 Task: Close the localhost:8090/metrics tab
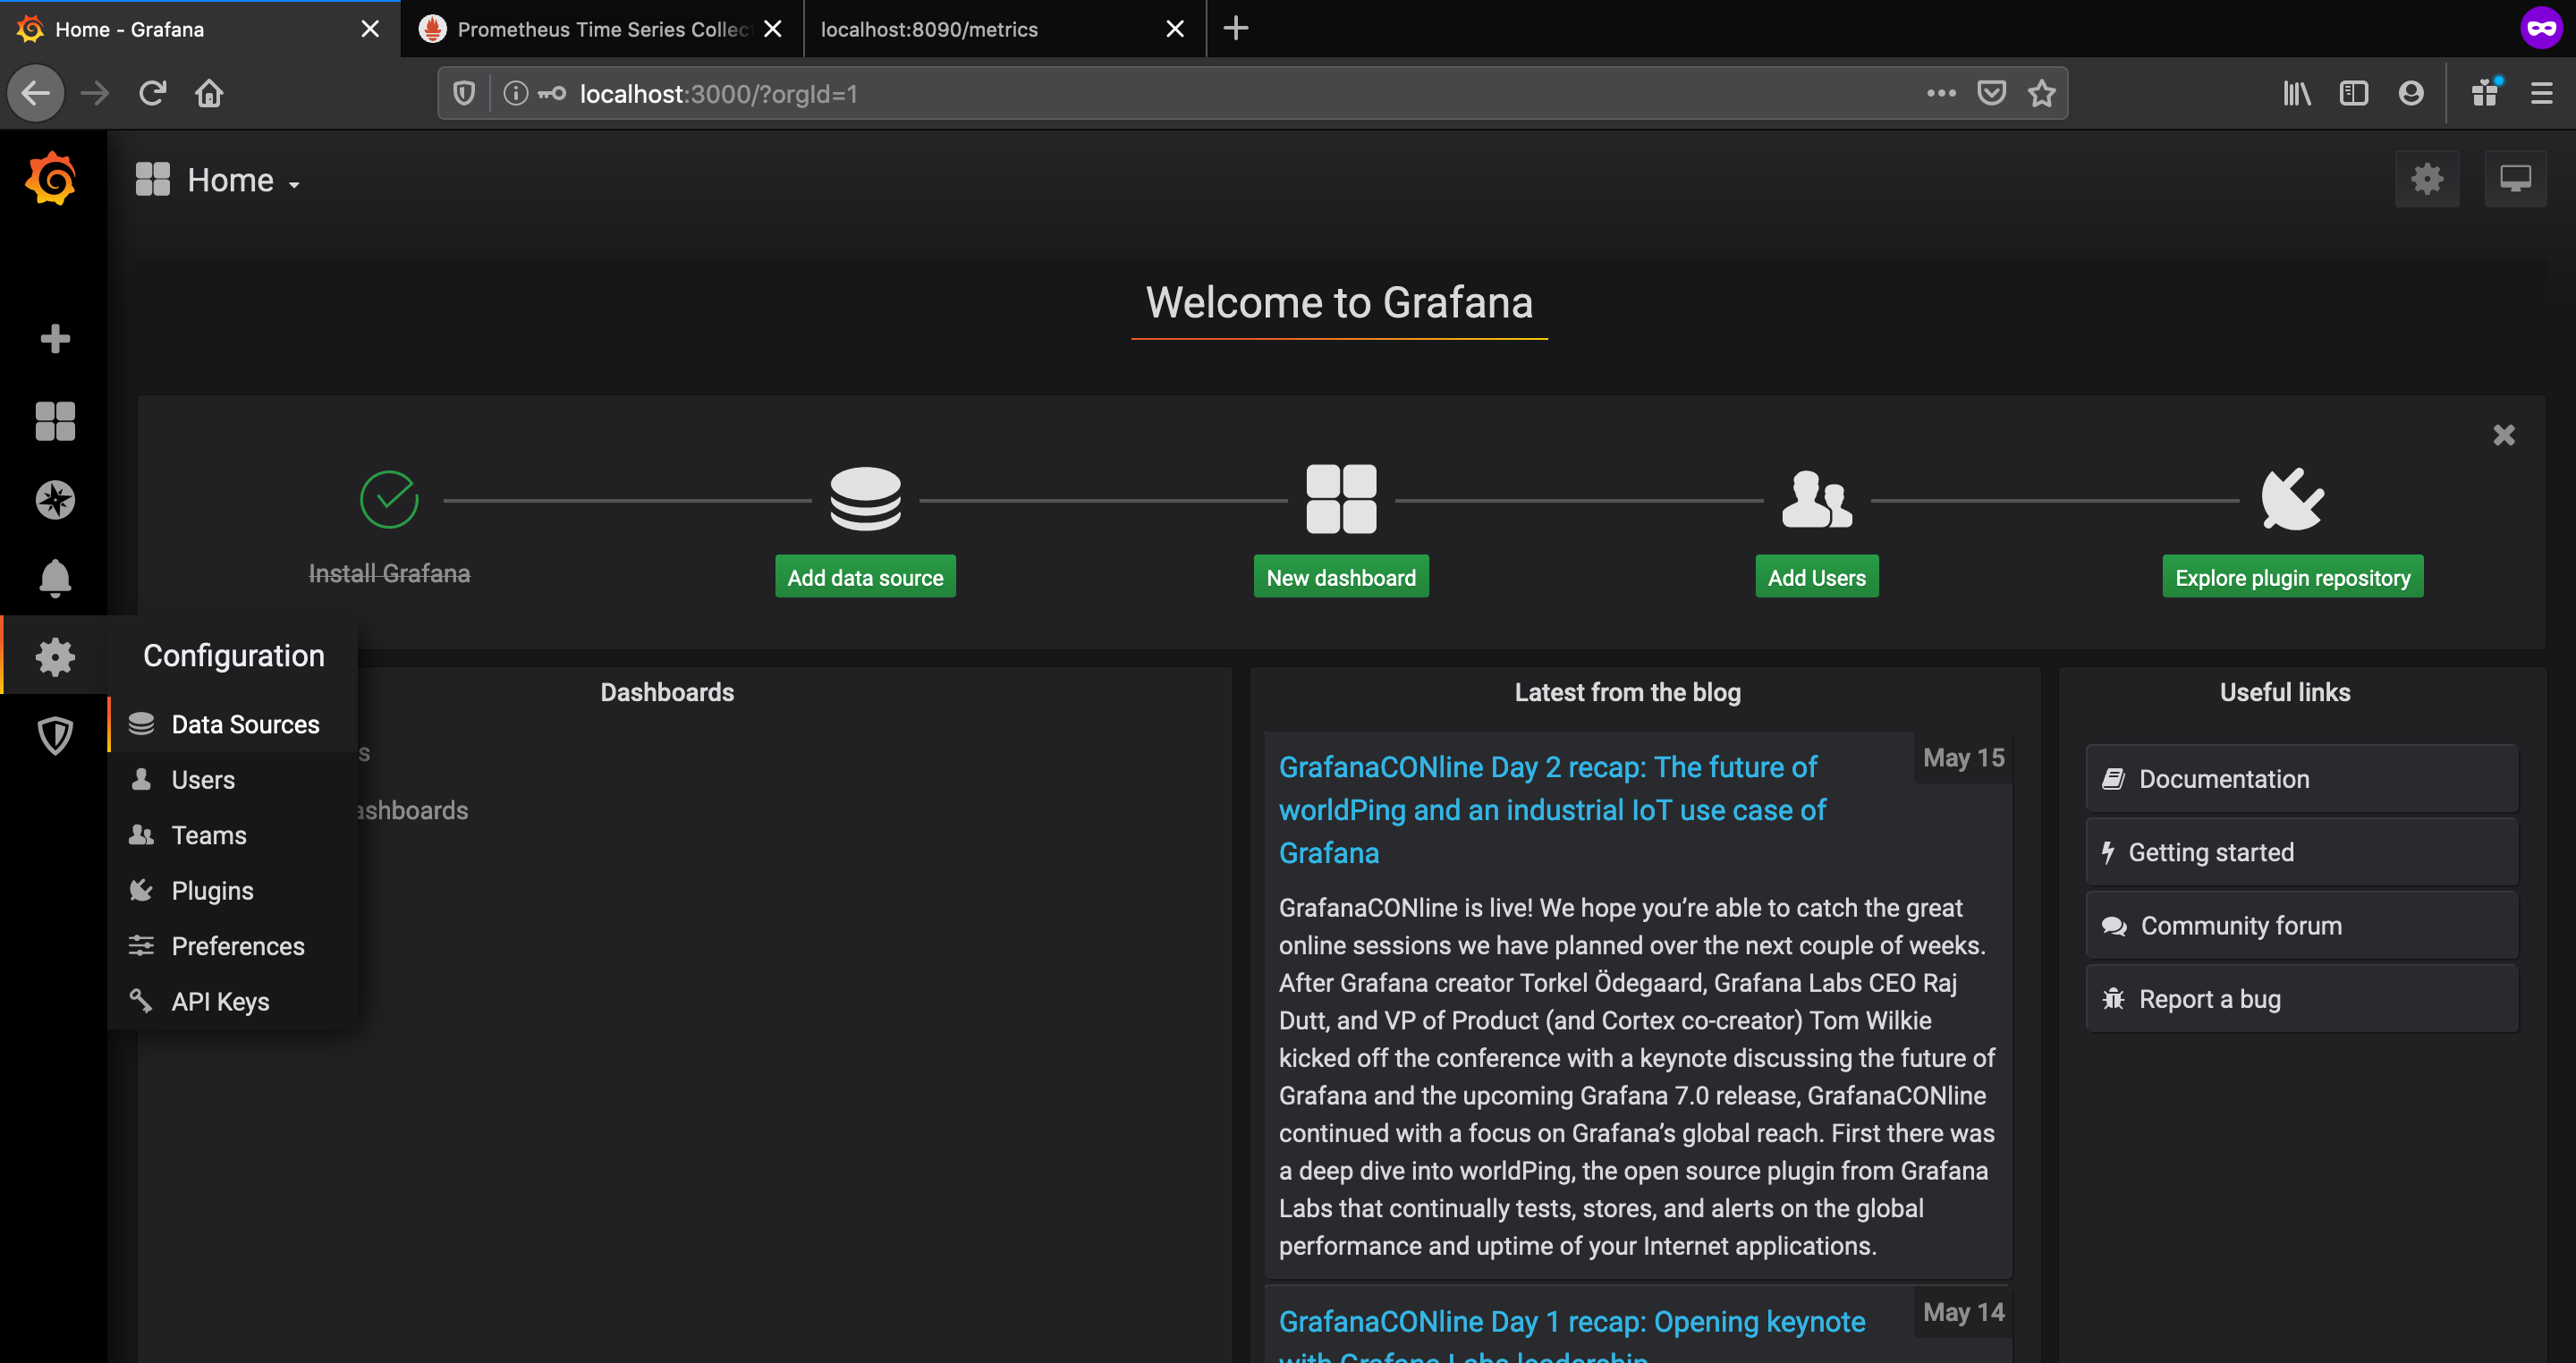pos(1175,29)
